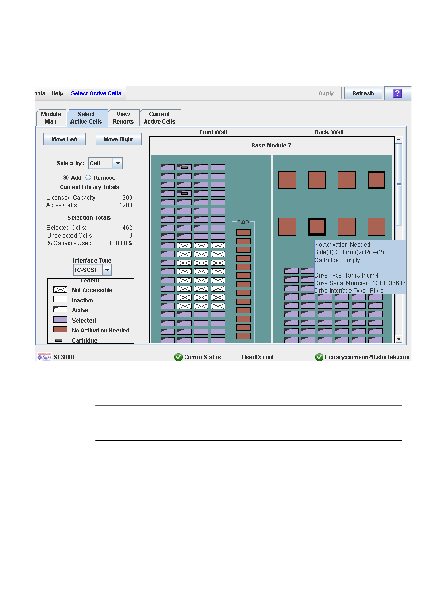The height and width of the screenshot is (610, 446).
Task: Click the Base Module 7 title
Action: click(271, 146)
